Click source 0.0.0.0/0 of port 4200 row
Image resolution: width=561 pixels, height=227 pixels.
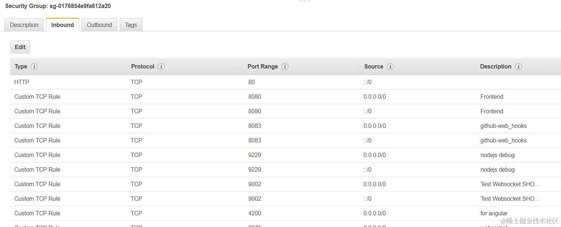click(374, 213)
